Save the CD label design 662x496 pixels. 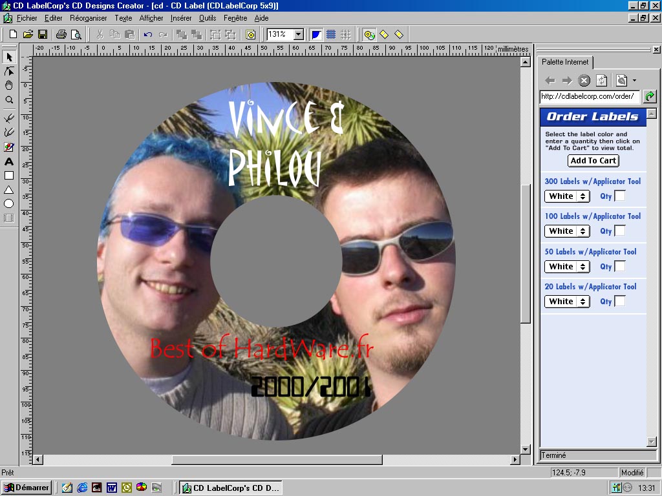tap(43, 35)
